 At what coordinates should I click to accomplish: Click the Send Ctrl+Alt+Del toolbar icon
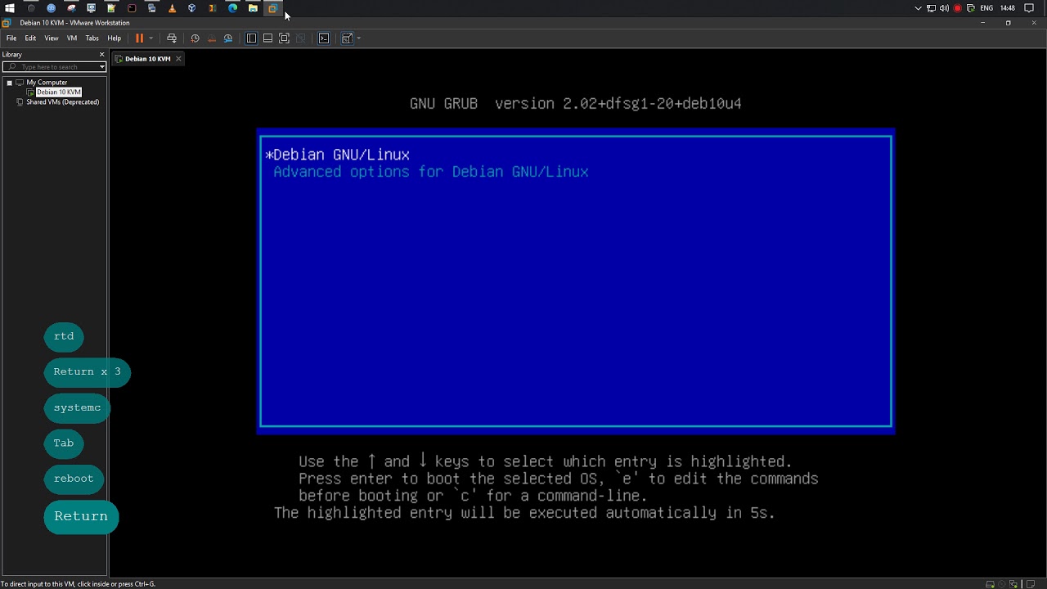(171, 38)
